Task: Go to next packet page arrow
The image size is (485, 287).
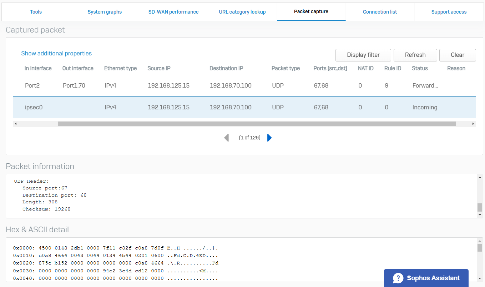Action: point(269,138)
